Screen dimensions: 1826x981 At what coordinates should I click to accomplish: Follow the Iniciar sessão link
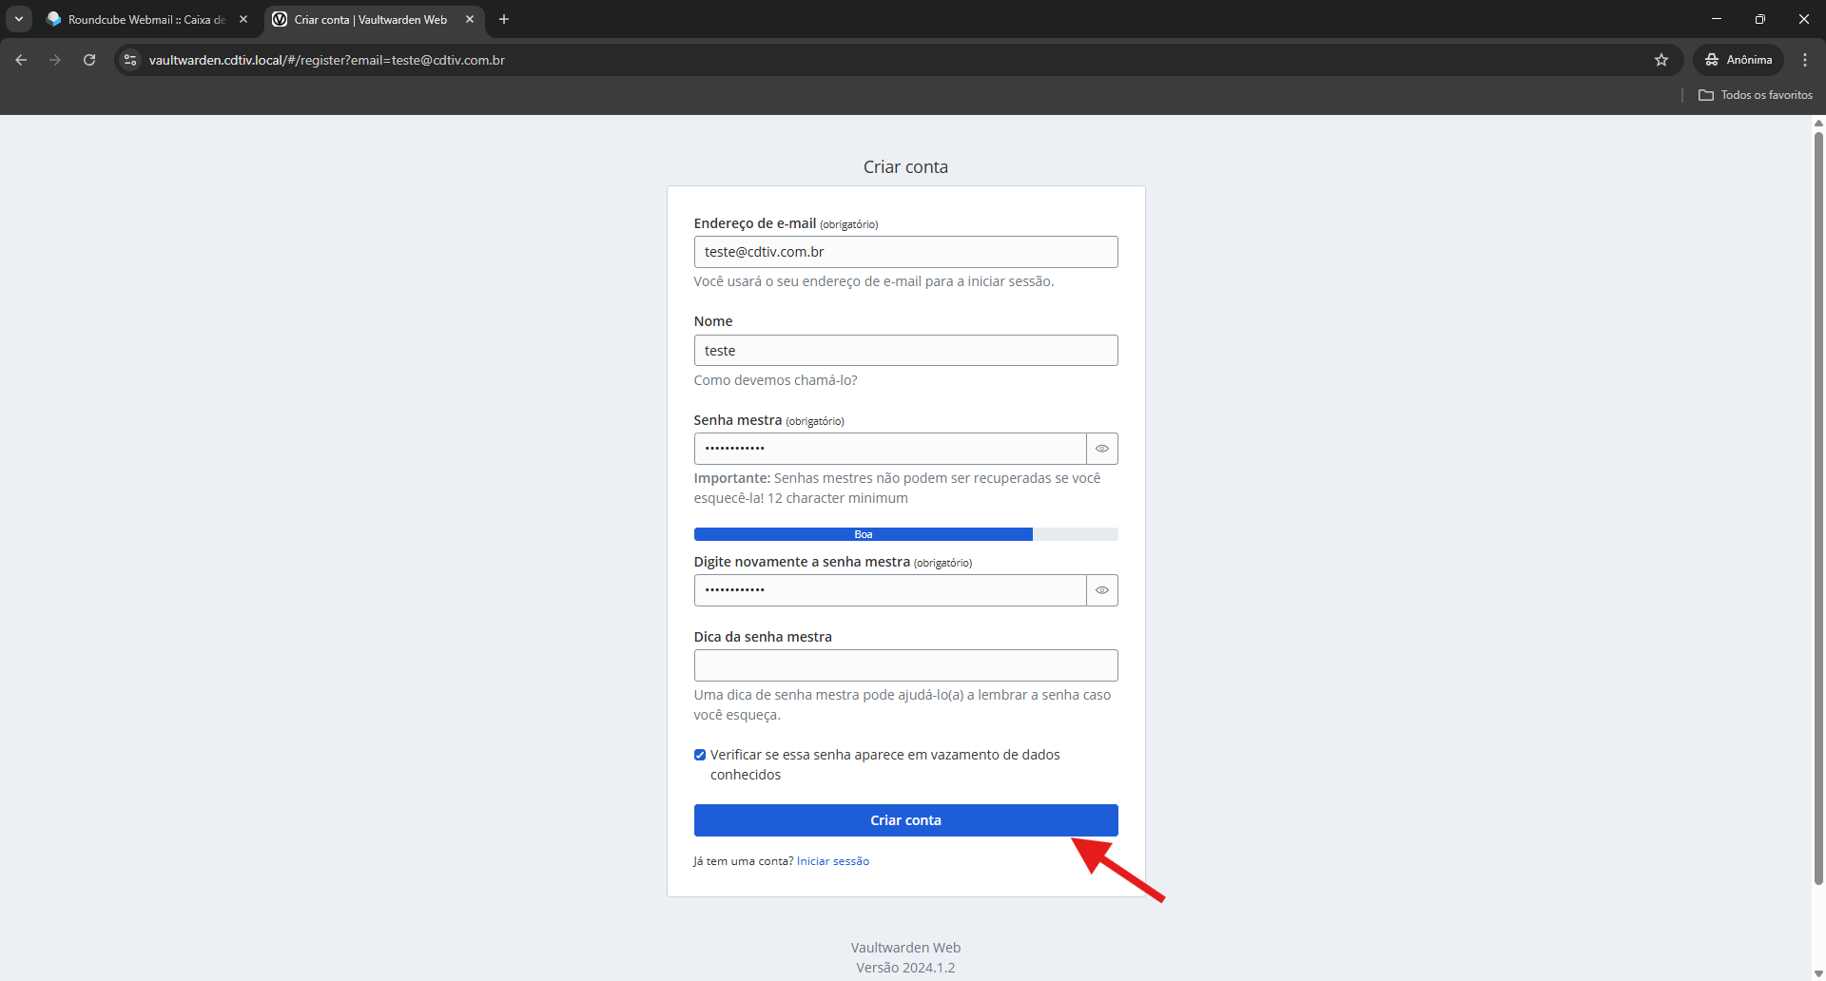(x=832, y=861)
